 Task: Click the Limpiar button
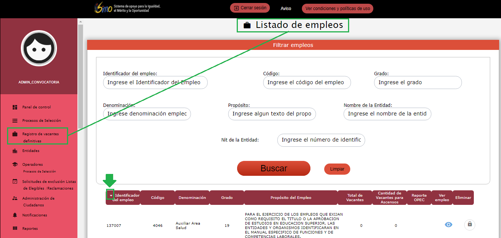(337, 169)
